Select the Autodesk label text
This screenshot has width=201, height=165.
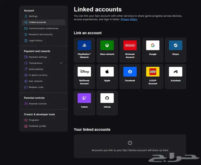click(175, 81)
